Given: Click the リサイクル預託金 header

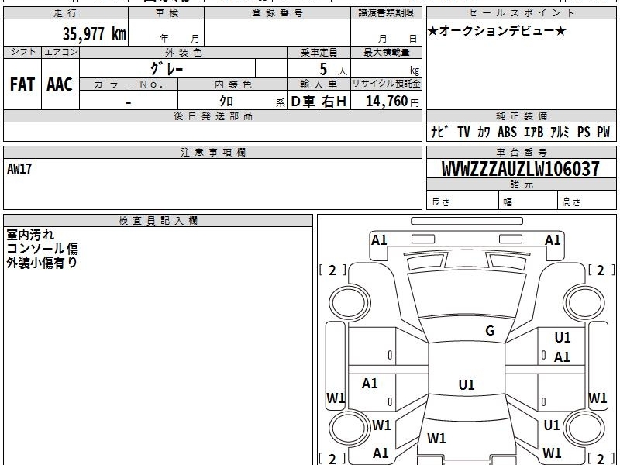Looking at the screenshot, I should coord(386,84).
